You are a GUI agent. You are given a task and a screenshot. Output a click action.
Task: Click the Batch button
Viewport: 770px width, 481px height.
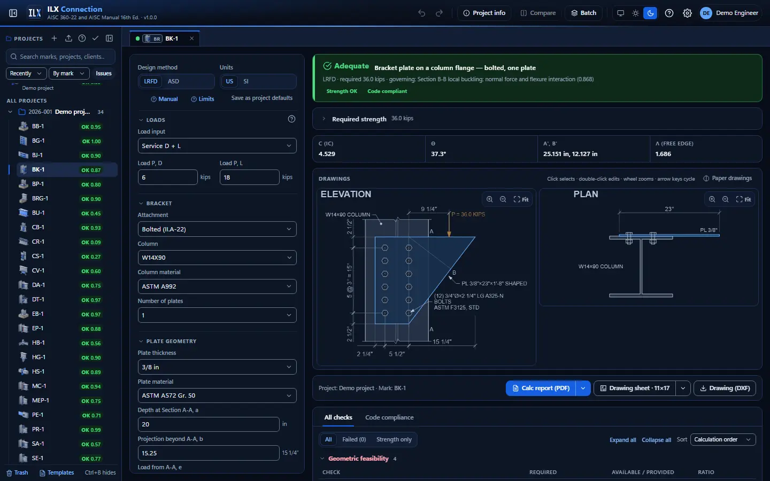coord(584,13)
